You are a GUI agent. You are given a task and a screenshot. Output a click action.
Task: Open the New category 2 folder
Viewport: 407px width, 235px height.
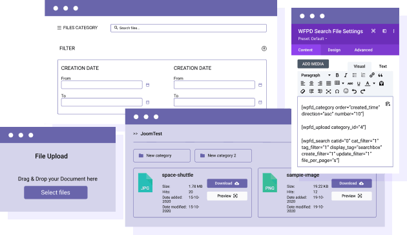pyautogui.click(x=223, y=155)
